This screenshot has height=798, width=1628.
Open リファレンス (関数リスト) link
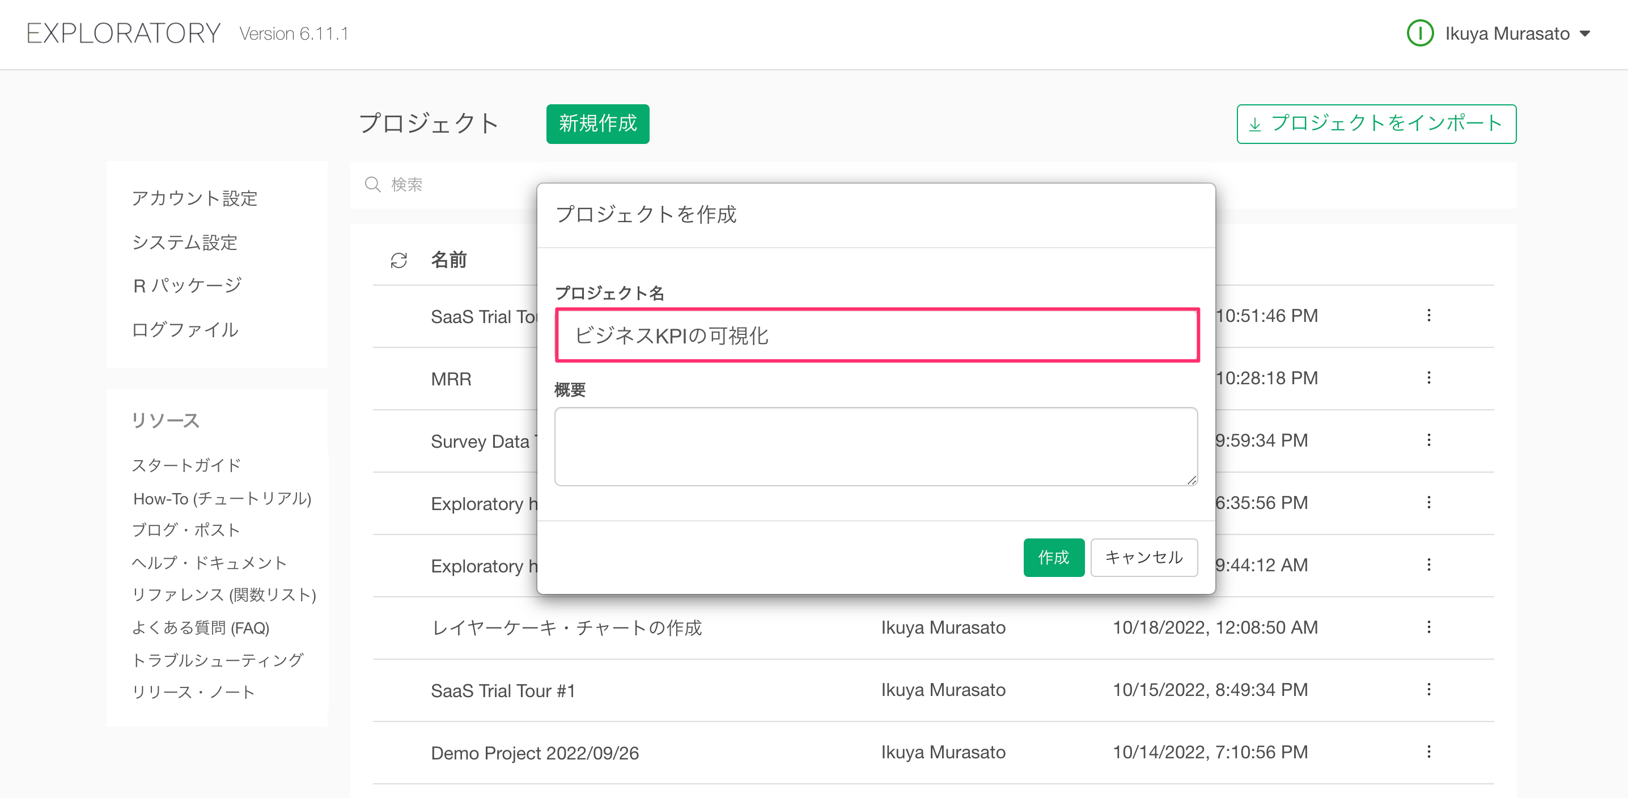point(224,595)
